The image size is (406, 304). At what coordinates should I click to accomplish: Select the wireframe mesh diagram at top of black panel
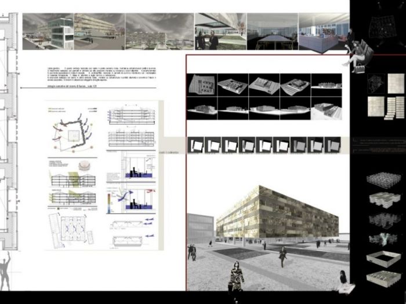point(382,27)
